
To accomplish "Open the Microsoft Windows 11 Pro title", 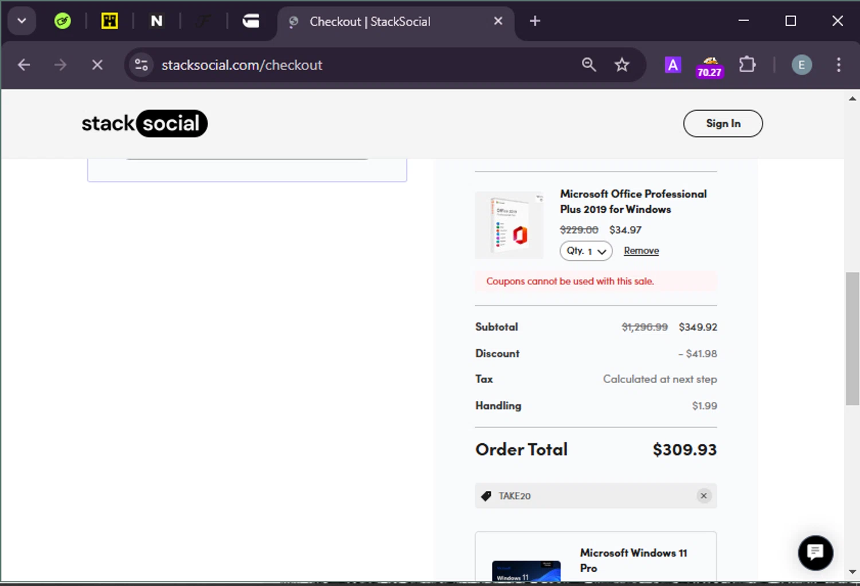I will click(x=634, y=560).
